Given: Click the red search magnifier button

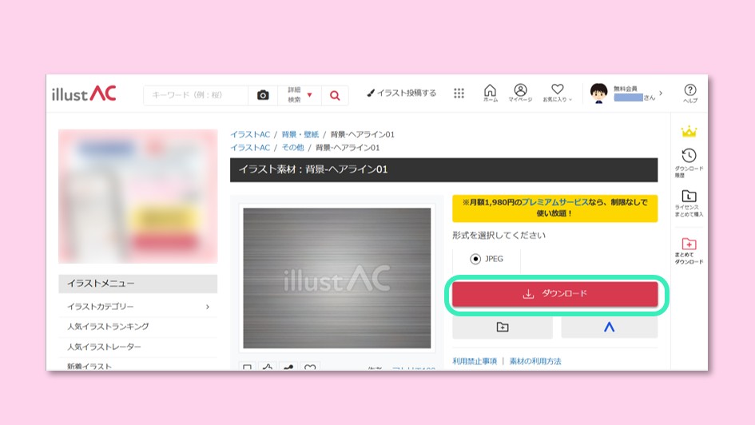Looking at the screenshot, I should 335,95.
